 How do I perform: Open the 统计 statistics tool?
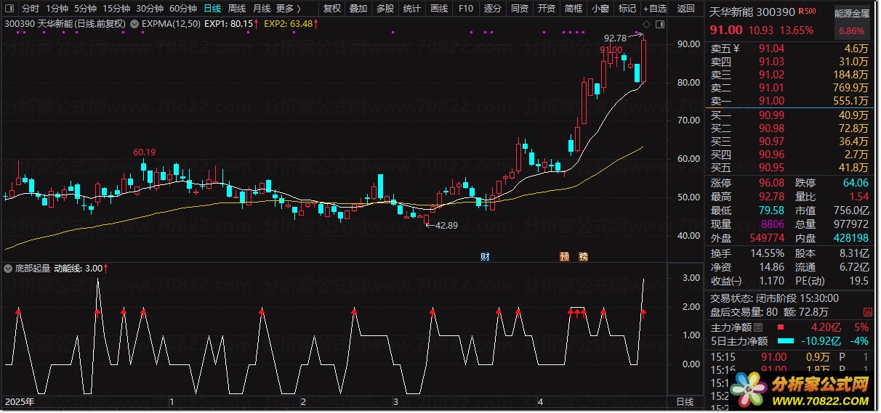click(x=412, y=9)
